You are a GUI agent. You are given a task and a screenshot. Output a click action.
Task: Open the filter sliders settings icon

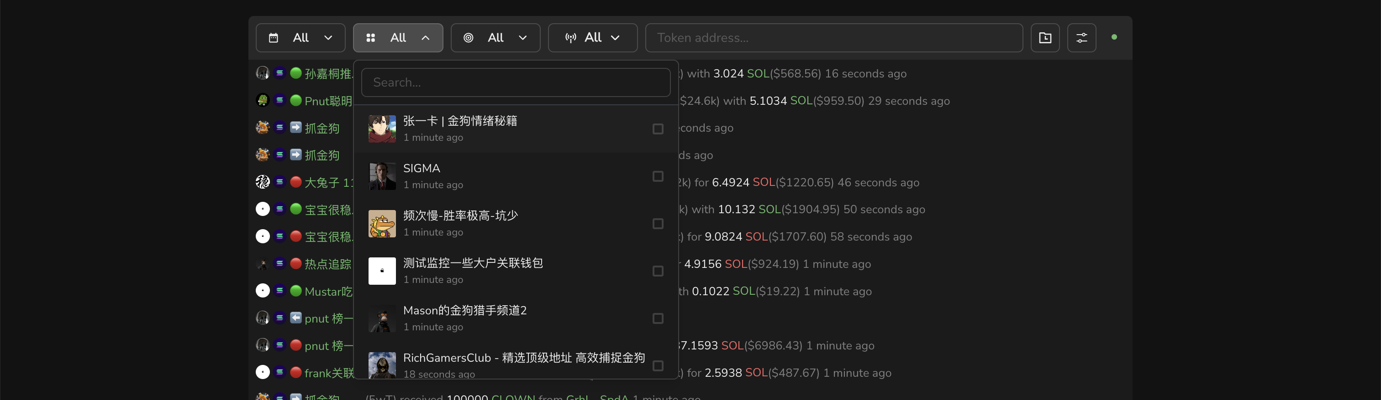click(x=1081, y=38)
